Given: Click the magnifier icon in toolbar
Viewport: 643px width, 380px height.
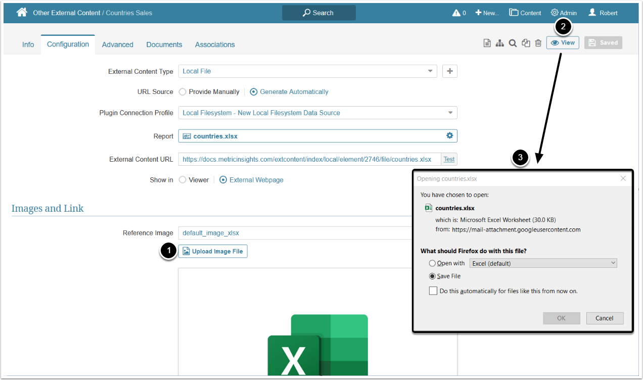Looking at the screenshot, I should point(513,43).
